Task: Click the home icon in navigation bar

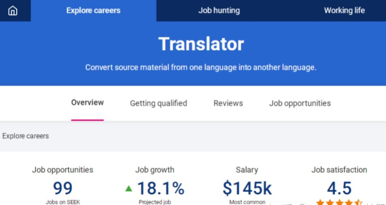Action: (x=13, y=11)
